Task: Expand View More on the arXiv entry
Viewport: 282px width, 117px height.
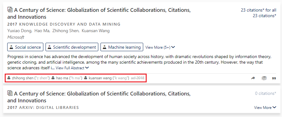Action: point(265,108)
